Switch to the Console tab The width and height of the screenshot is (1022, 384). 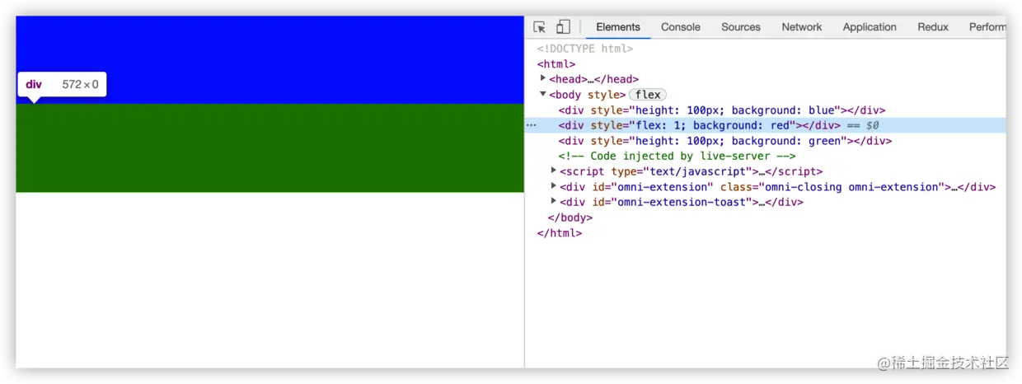coord(681,27)
